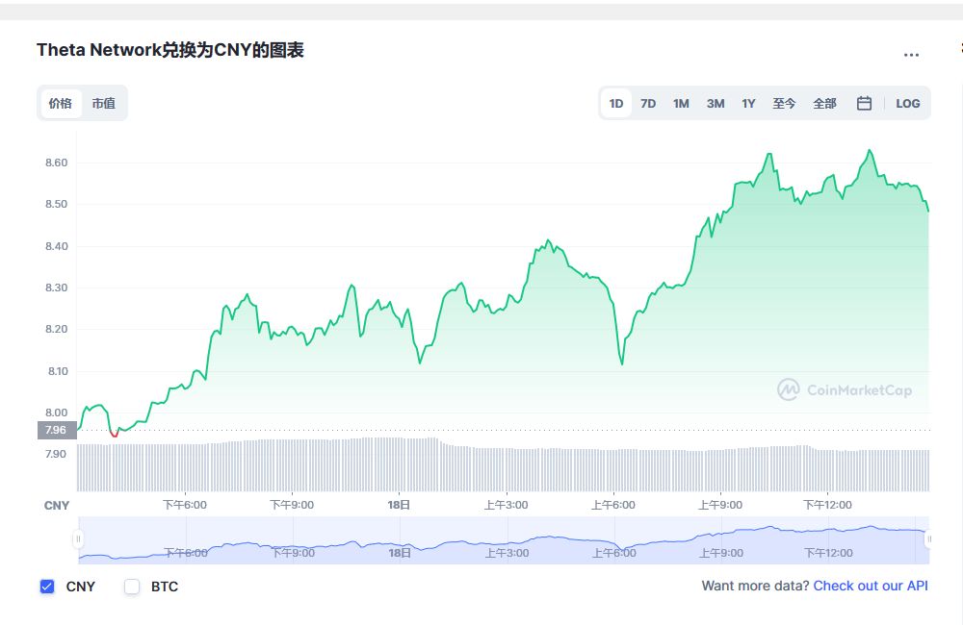
Task: Click the 8.20 y-axis price label
Action: (x=57, y=329)
